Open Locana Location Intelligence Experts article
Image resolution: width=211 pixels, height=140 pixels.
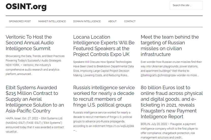tap(104, 46)
